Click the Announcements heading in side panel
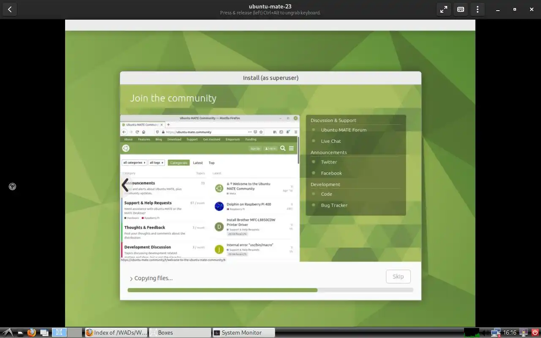 pos(328,153)
